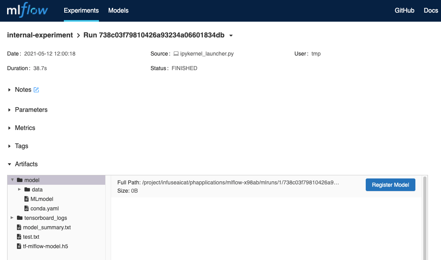Expand the tensorboard_logs folder arrow
The height and width of the screenshot is (260, 441).
click(x=12, y=218)
